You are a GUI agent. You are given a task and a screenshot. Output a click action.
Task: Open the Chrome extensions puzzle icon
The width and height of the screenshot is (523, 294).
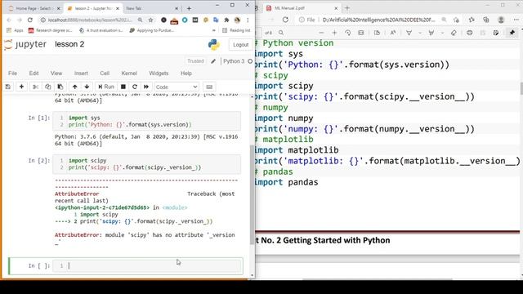coord(226,20)
